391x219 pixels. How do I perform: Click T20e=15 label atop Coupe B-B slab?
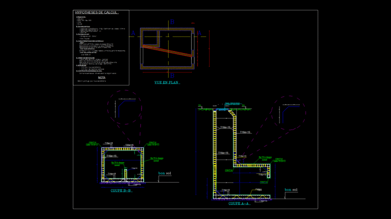[129, 145]
